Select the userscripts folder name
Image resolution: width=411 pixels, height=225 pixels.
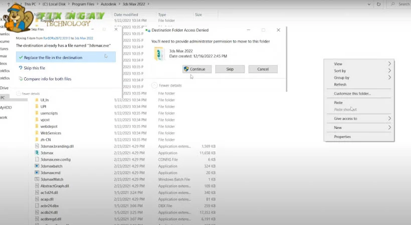coord(49,113)
